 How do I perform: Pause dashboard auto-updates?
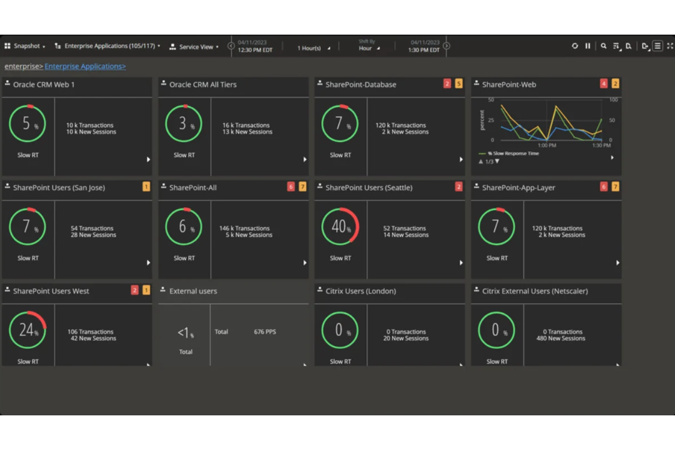[x=588, y=46]
